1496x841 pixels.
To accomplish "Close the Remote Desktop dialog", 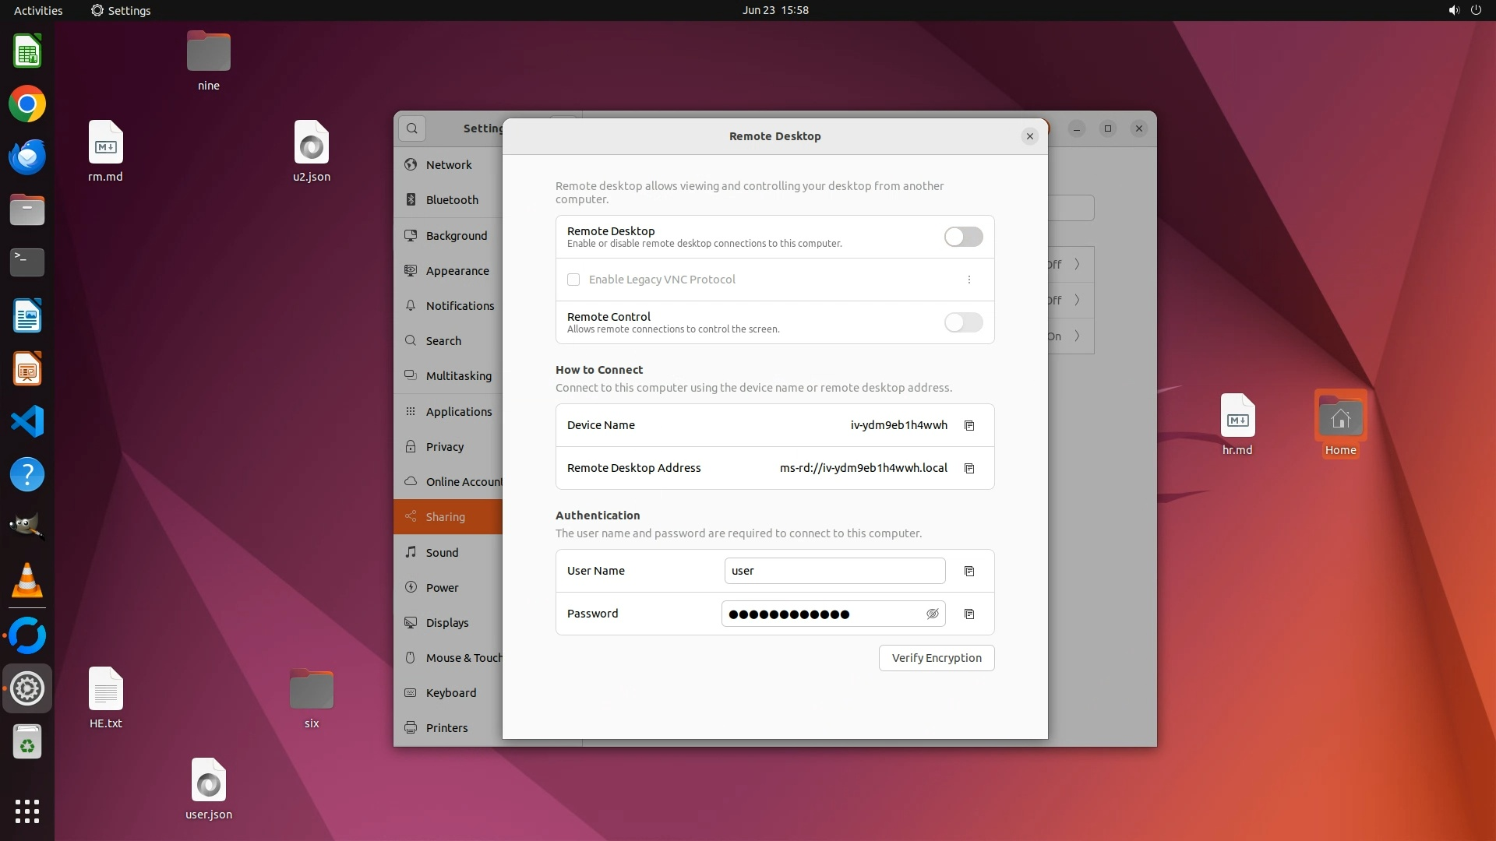I will coord(1029,136).
